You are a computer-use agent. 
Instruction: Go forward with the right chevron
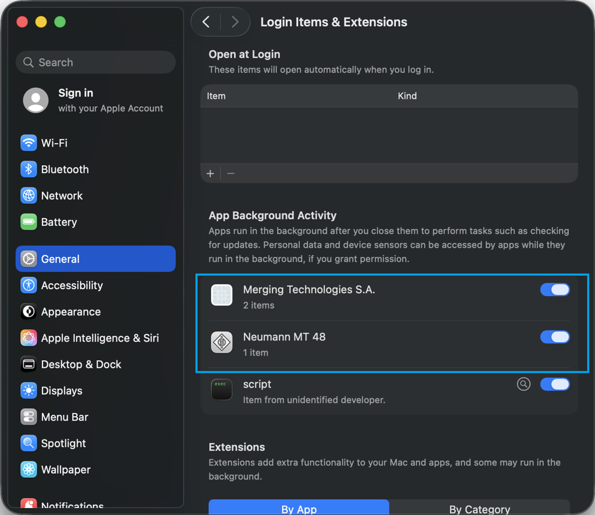tap(235, 22)
